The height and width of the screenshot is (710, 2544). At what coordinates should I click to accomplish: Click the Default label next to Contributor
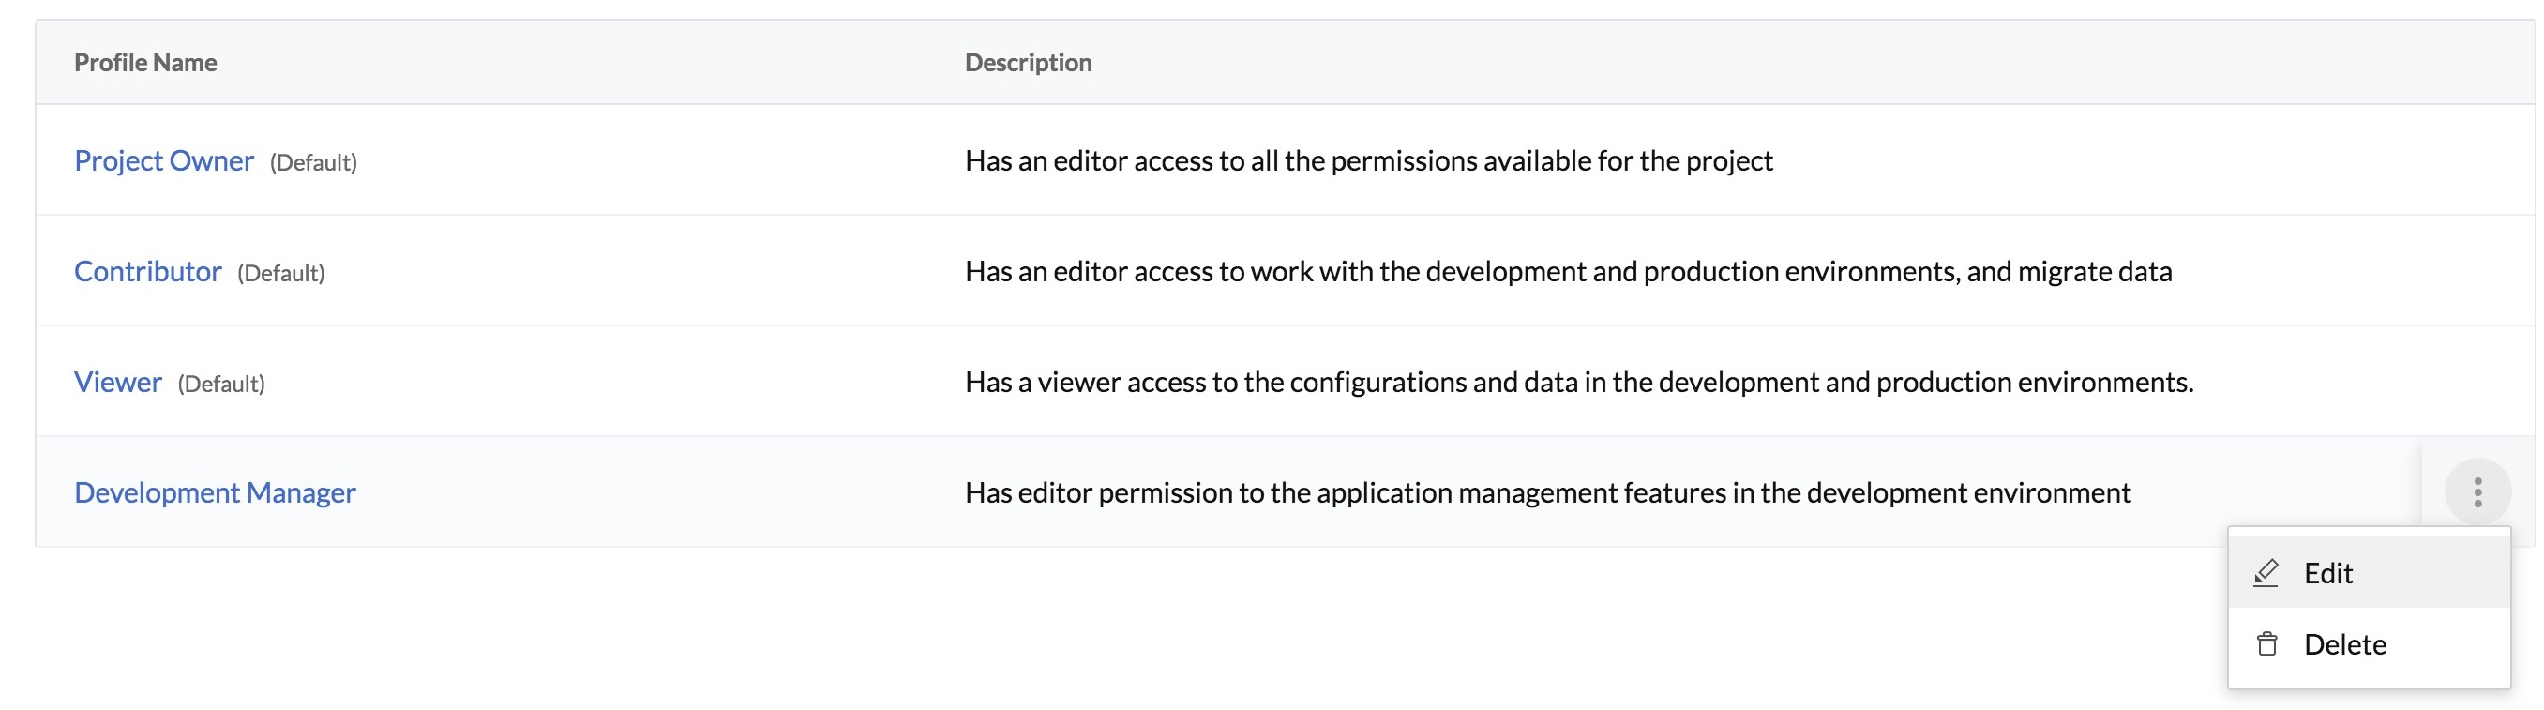click(280, 274)
